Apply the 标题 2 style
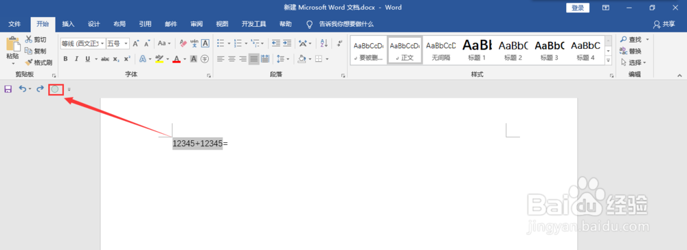The width and height of the screenshot is (687, 250). click(x=513, y=50)
